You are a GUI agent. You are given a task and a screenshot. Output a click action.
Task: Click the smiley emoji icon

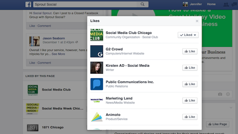point(228,94)
